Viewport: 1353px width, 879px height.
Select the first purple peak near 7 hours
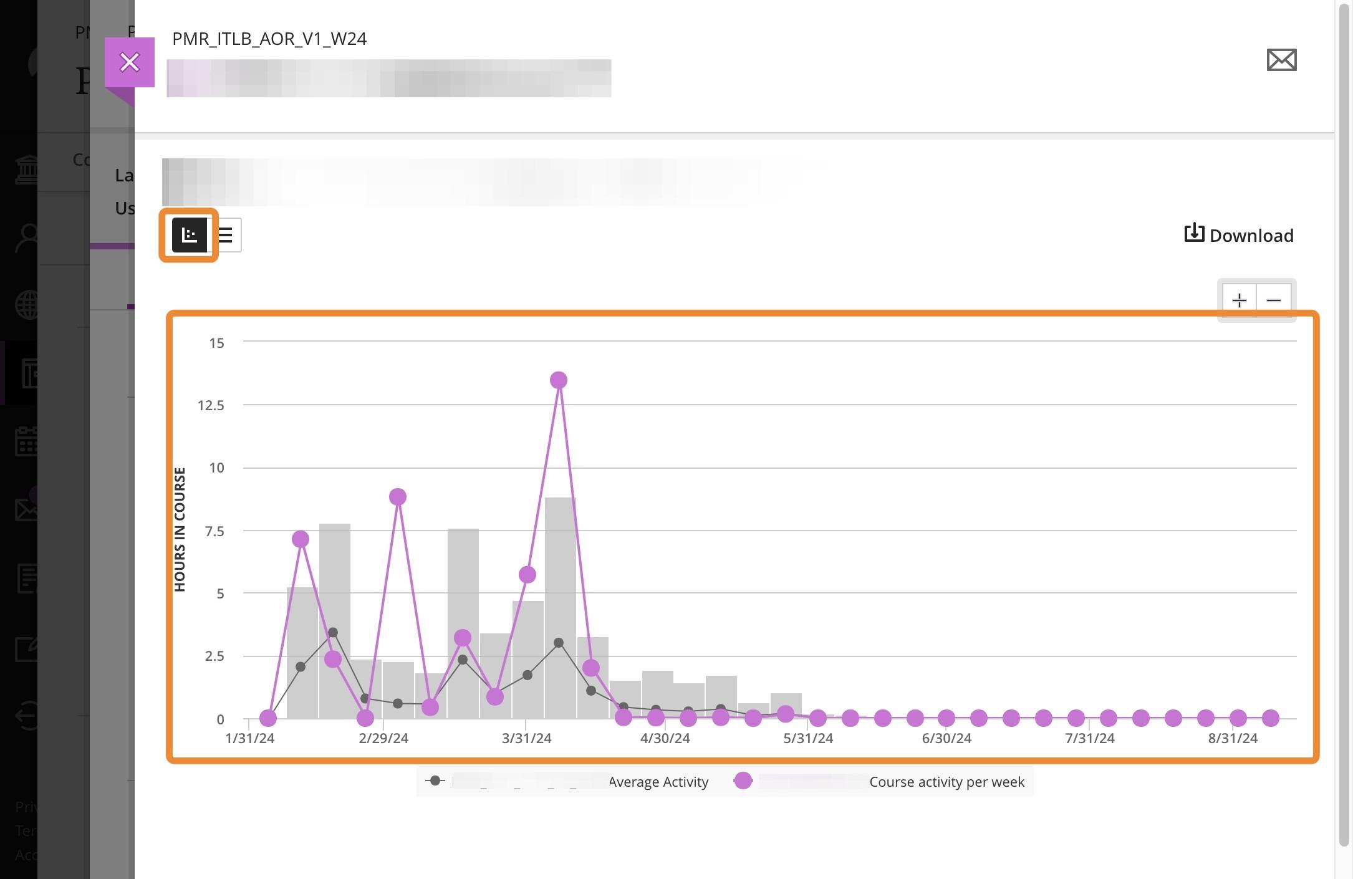(x=301, y=539)
